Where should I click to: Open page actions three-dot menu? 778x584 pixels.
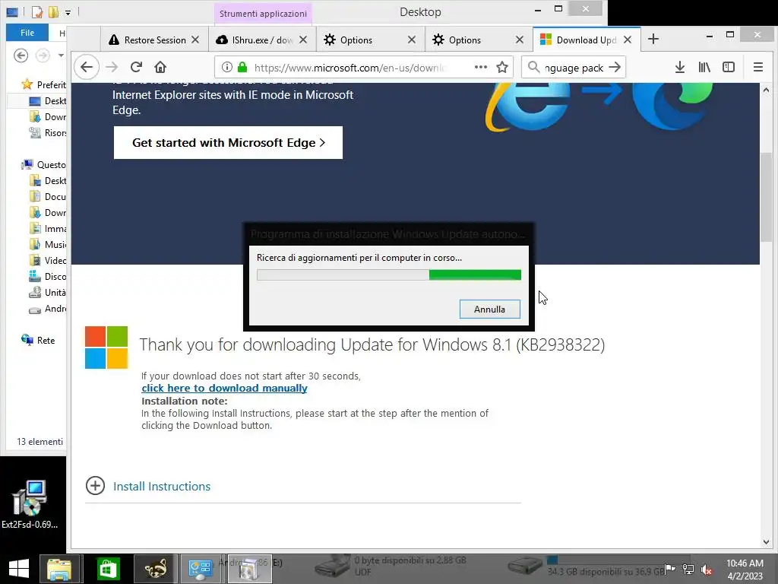coord(481,67)
